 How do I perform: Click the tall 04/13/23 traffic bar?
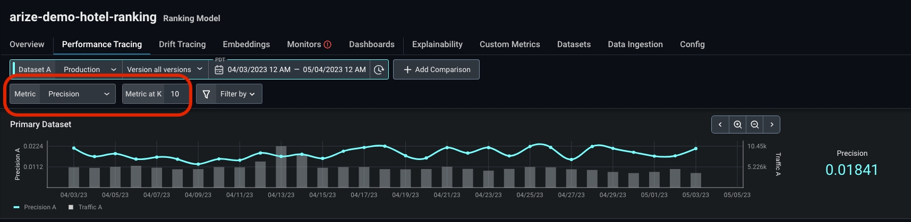pyautogui.click(x=281, y=166)
